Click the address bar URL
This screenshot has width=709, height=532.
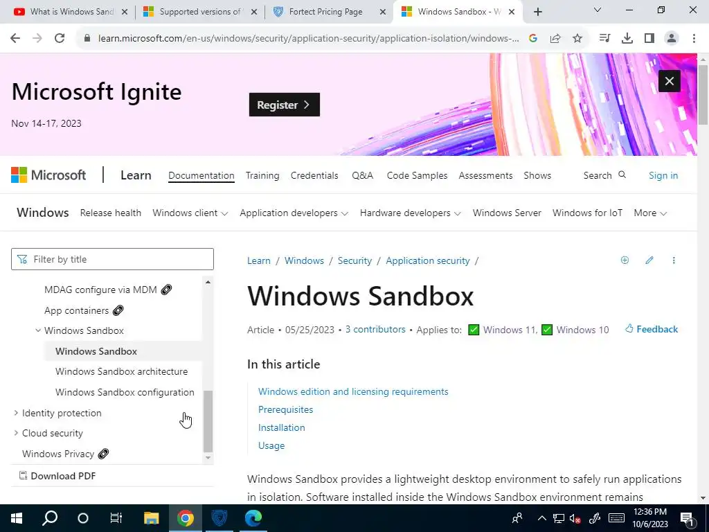pyautogui.click(x=308, y=39)
